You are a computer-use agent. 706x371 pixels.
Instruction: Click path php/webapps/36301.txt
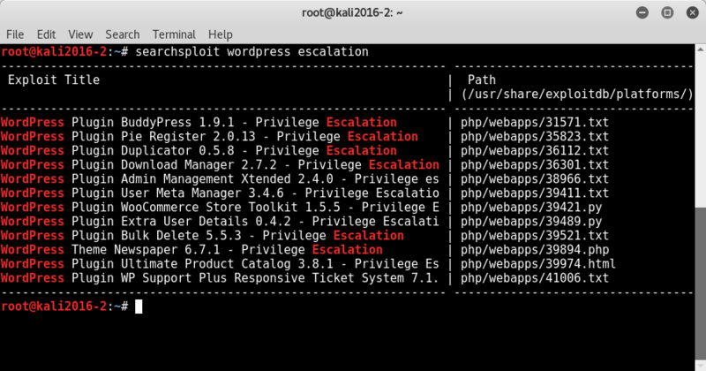(x=535, y=165)
